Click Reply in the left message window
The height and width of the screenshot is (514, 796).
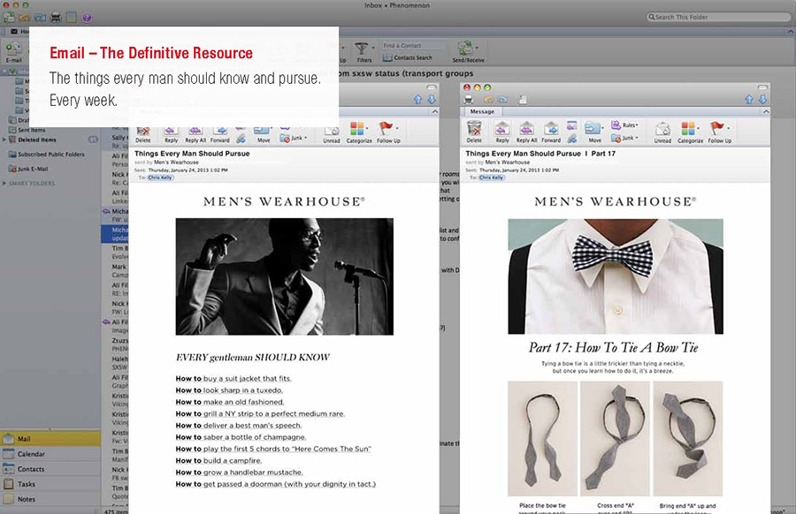[x=171, y=133]
